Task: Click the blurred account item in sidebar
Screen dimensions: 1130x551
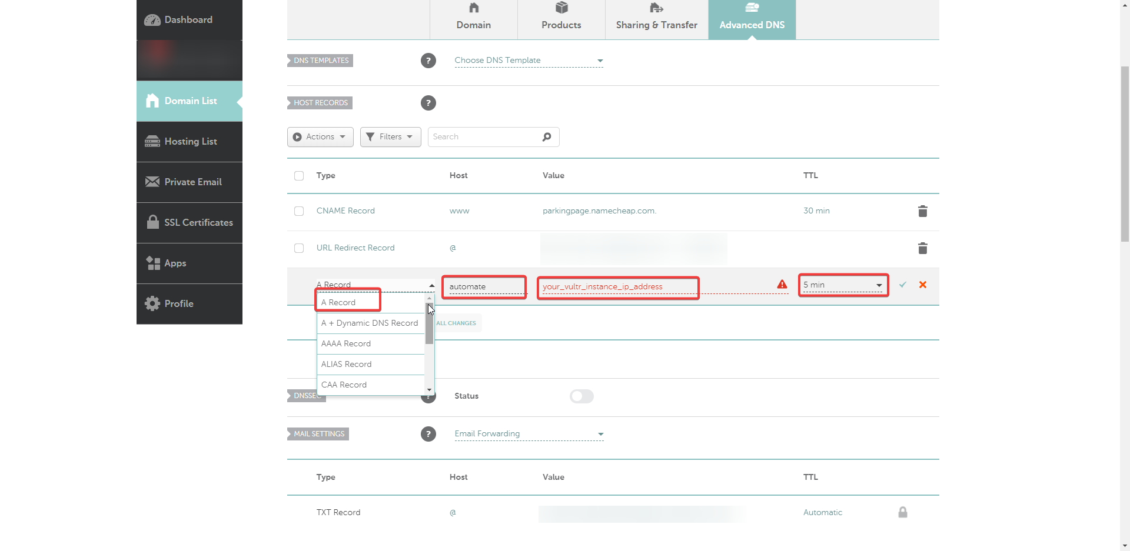Action: [190, 61]
